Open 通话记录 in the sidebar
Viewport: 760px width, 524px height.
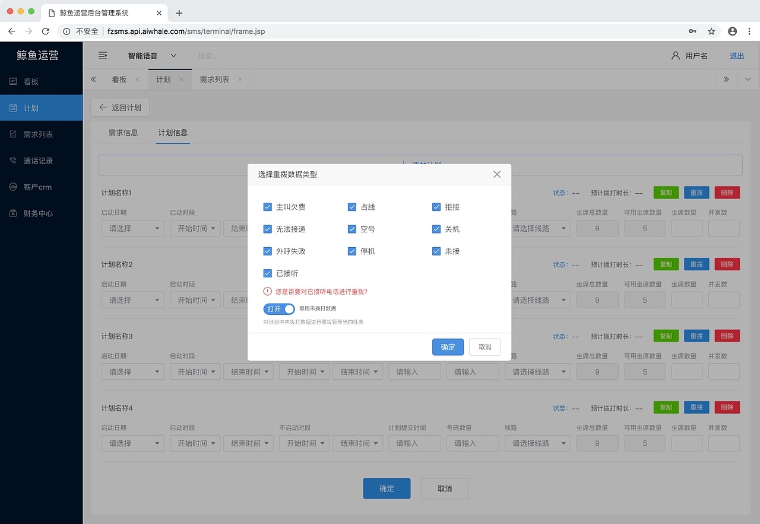tap(42, 160)
